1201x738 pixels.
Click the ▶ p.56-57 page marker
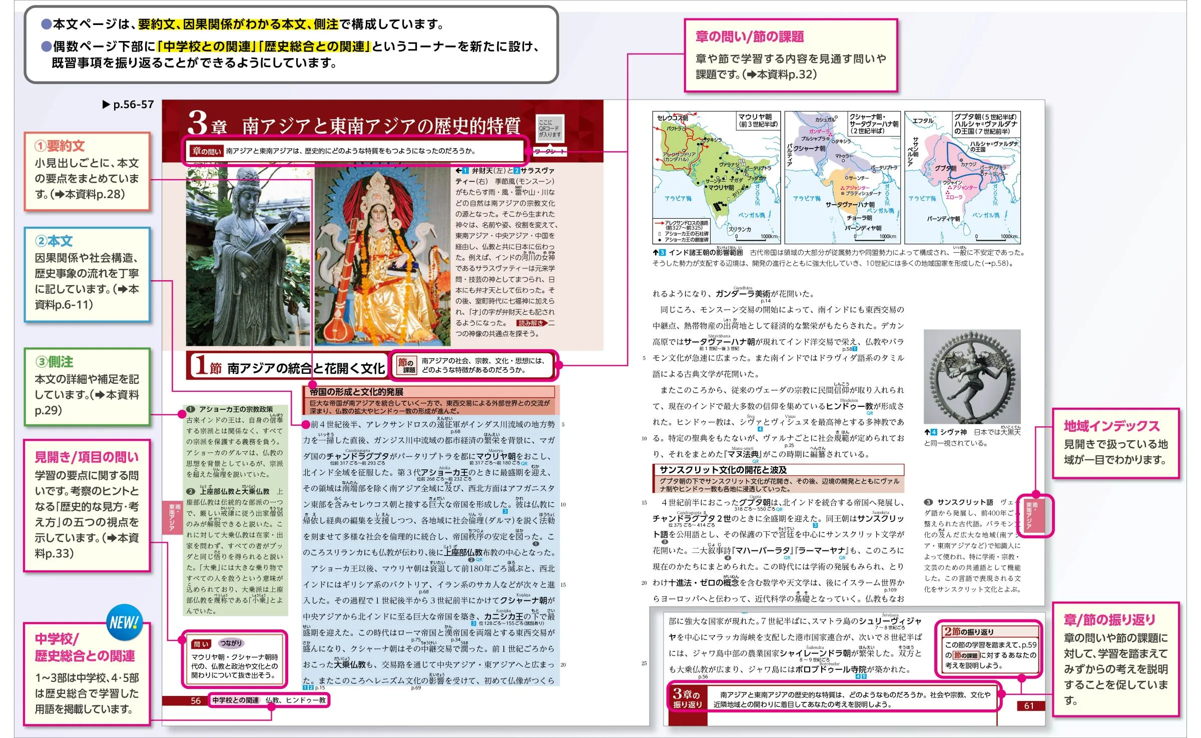(x=128, y=105)
